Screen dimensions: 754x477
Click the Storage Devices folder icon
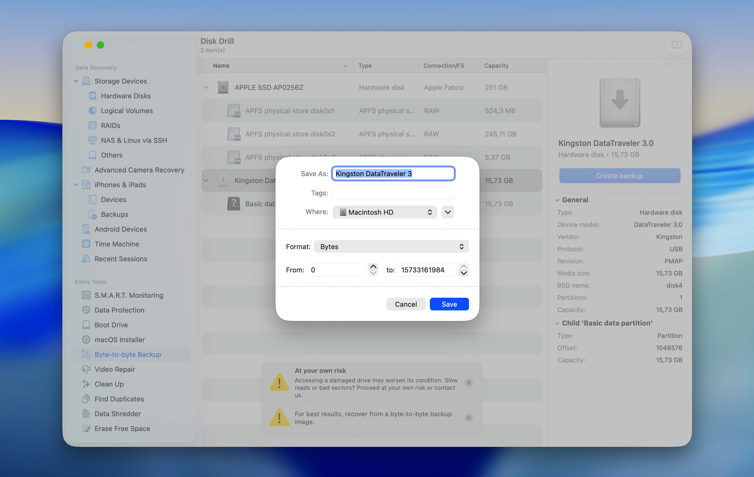pos(86,81)
